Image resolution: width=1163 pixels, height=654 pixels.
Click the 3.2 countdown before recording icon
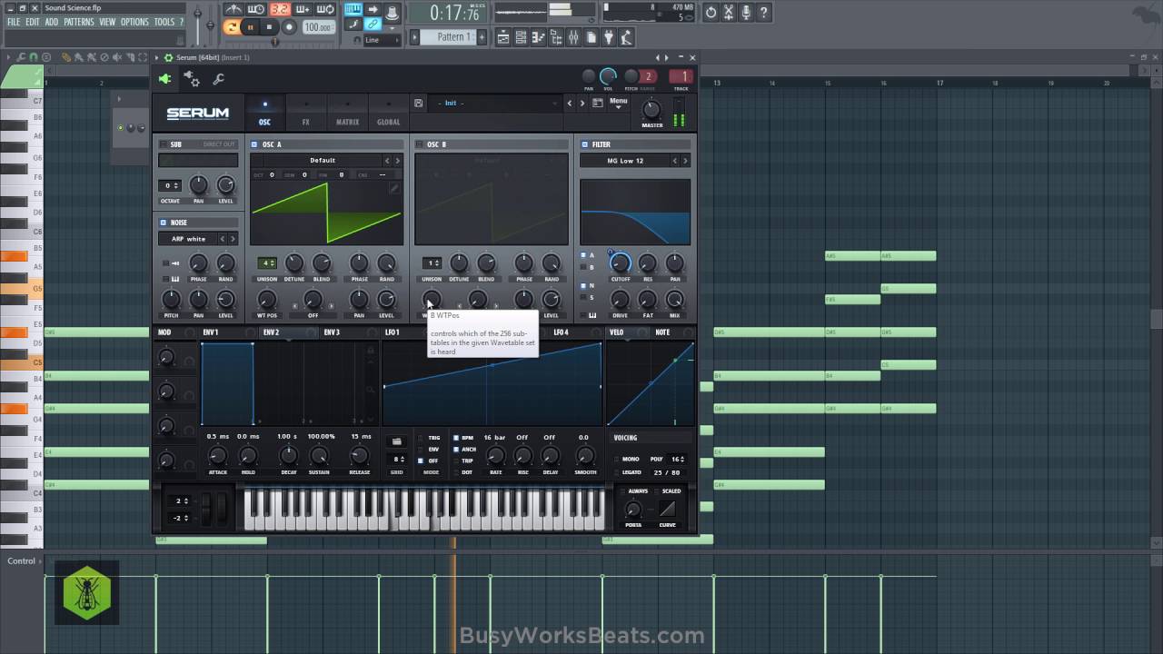click(280, 10)
